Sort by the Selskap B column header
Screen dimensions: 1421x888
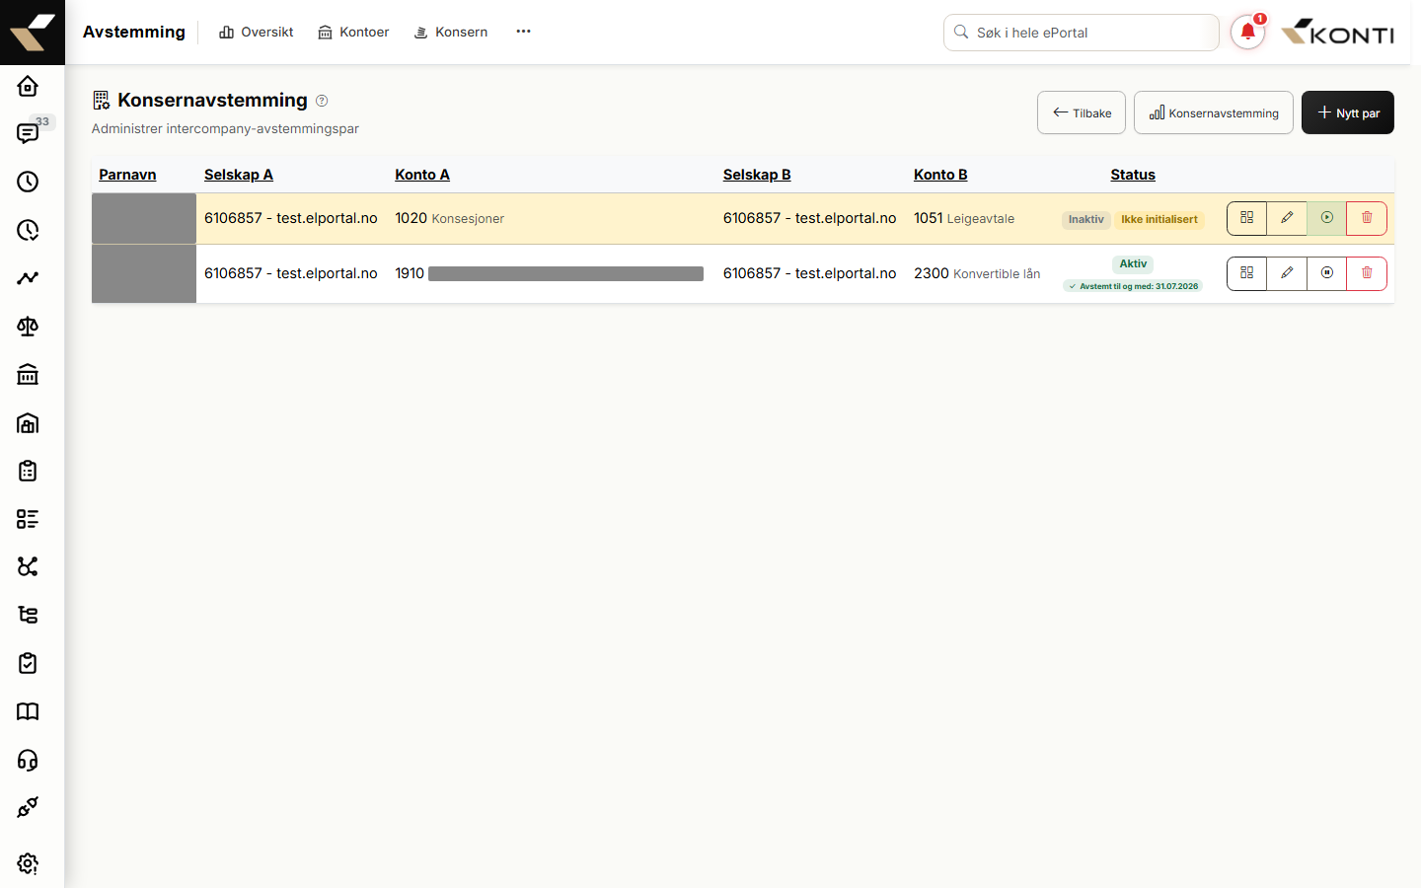(757, 175)
